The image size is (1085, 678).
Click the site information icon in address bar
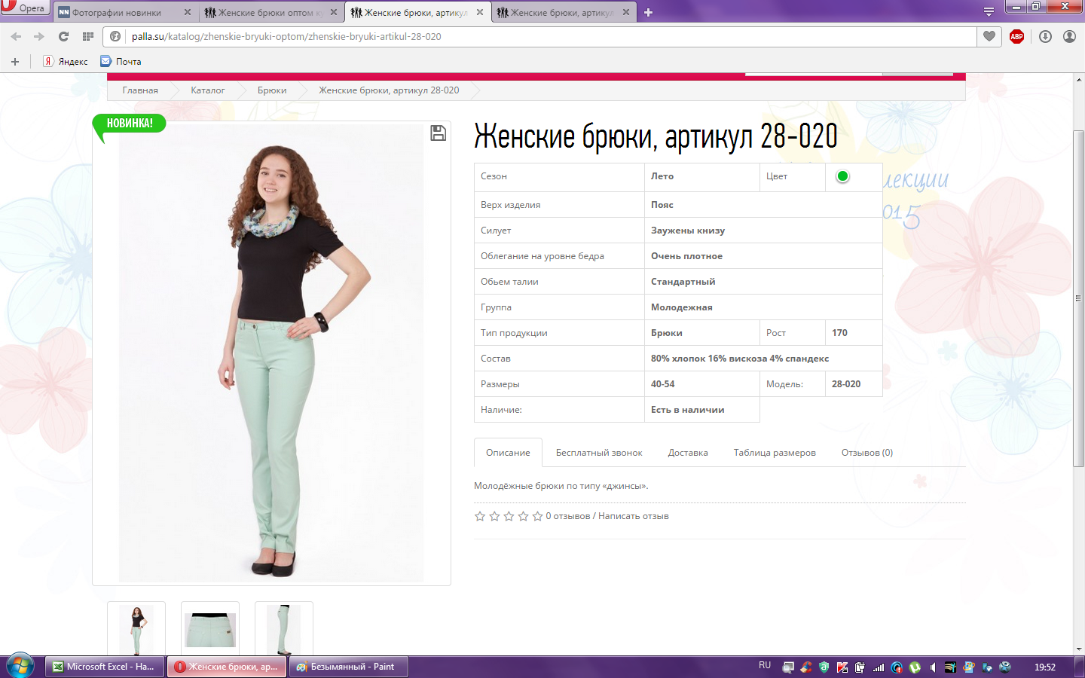coord(115,36)
